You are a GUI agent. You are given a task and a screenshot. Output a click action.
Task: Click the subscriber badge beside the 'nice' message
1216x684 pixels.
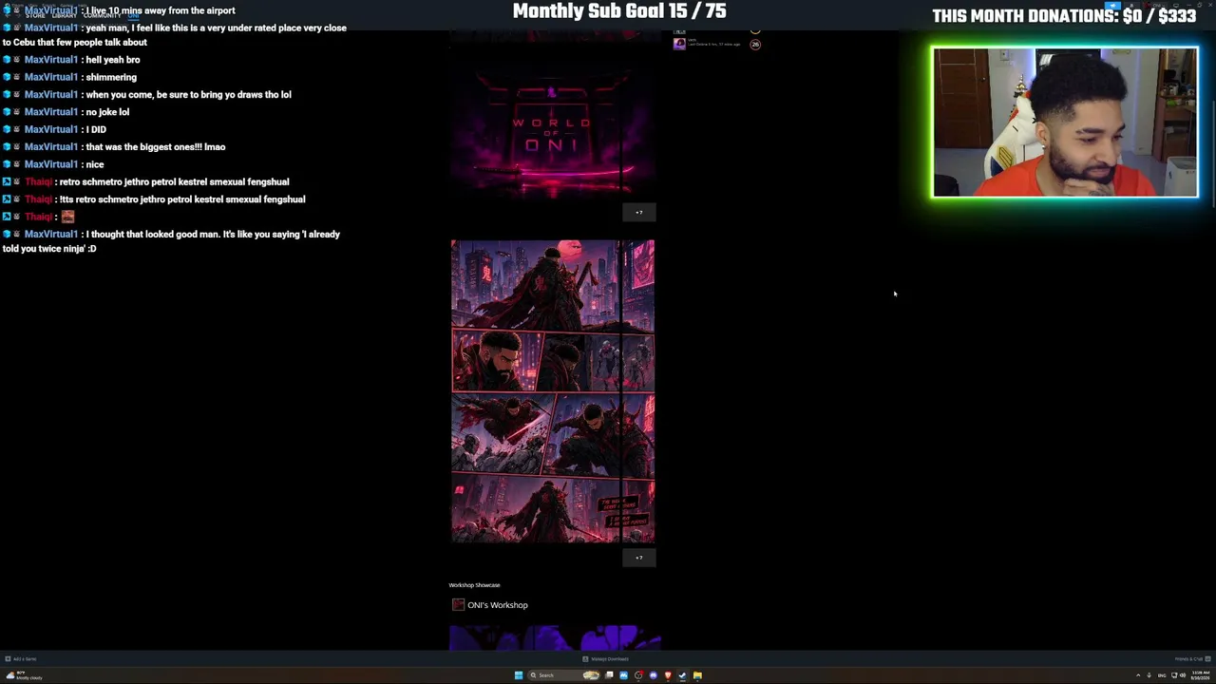pyautogui.click(x=8, y=164)
